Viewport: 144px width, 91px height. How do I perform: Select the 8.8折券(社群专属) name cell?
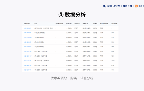pyautogui.click(x=40, y=33)
